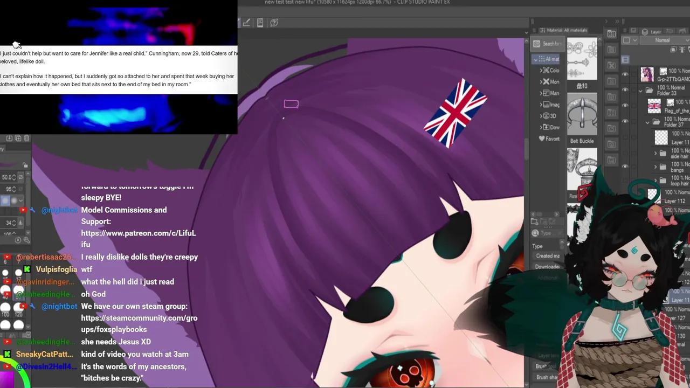Tick the box beside G-p-2TTbQAMC's eye
This screenshot has width=690, height=388.
point(634,74)
